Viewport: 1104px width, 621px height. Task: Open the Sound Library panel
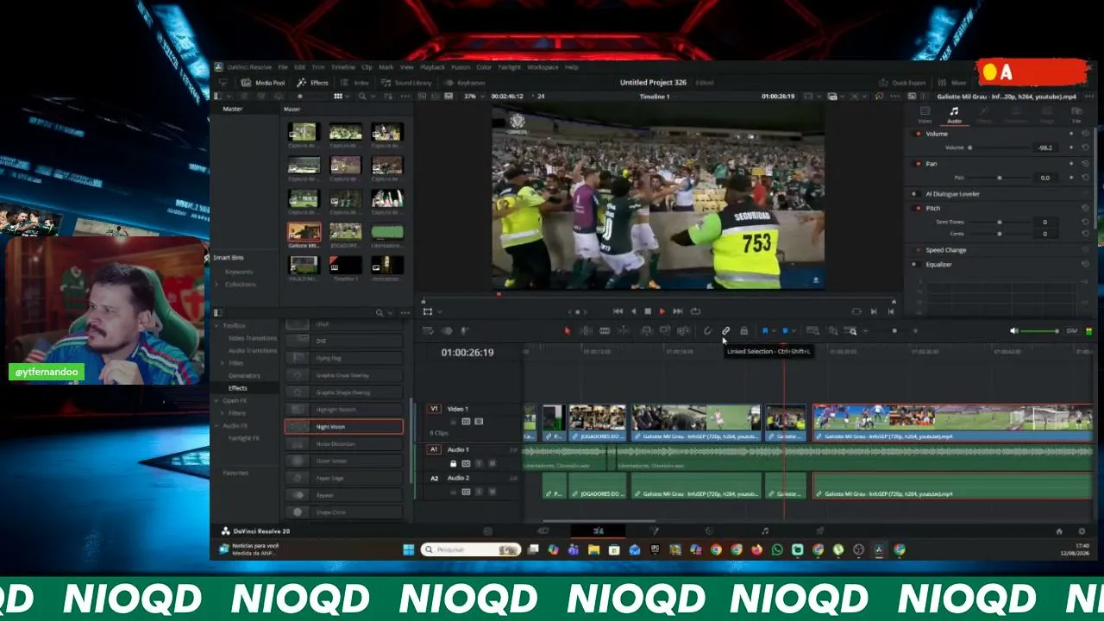click(406, 83)
